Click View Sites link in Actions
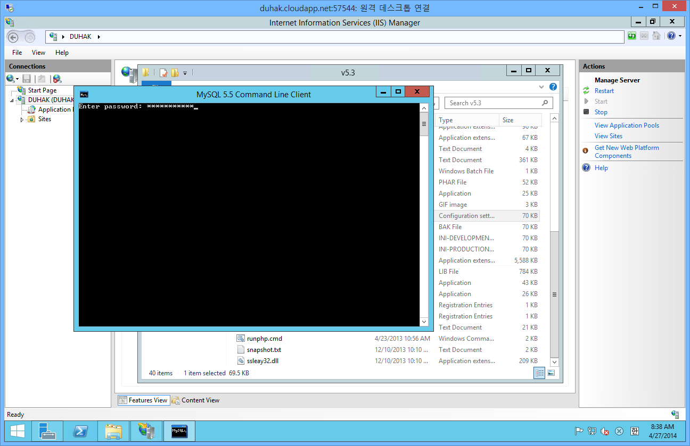The height and width of the screenshot is (446, 690). pyautogui.click(x=609, y=136)
